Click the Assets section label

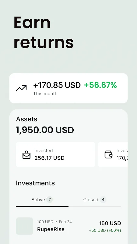coord(27,119)
